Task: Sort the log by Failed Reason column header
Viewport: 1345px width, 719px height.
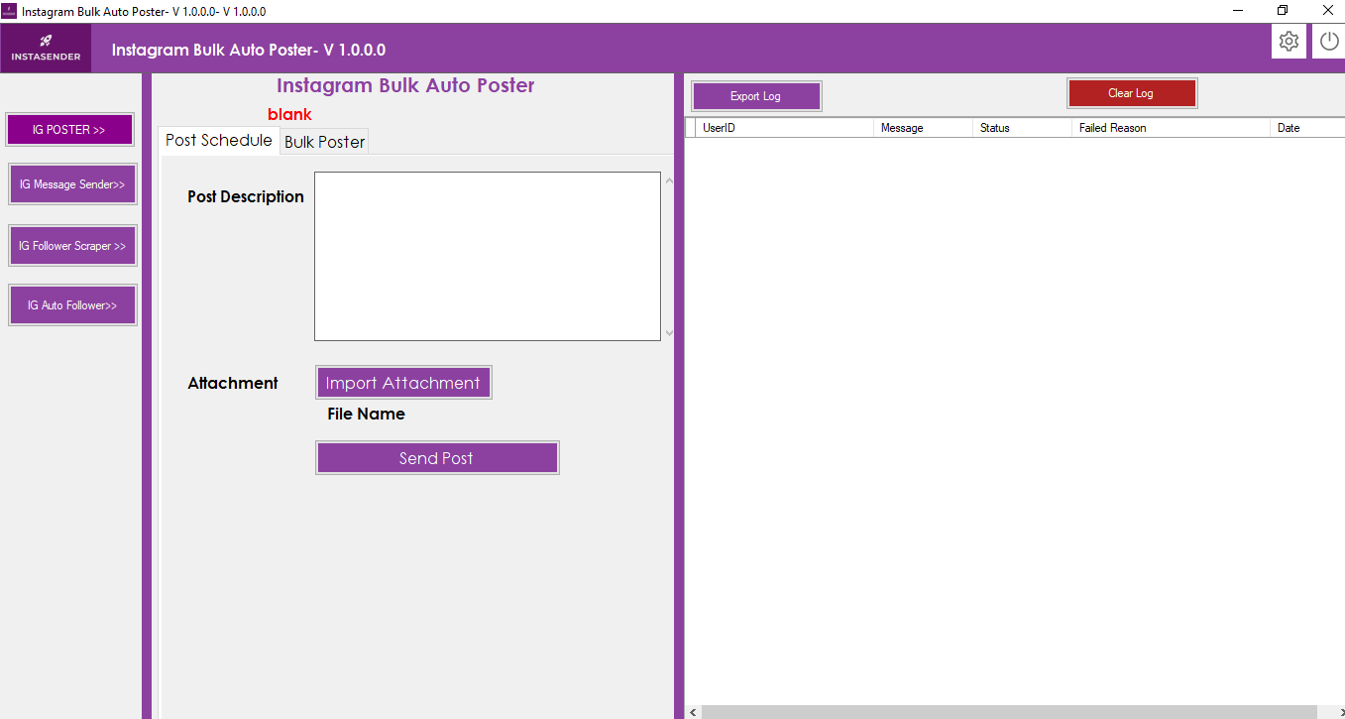Action: 1171,128
